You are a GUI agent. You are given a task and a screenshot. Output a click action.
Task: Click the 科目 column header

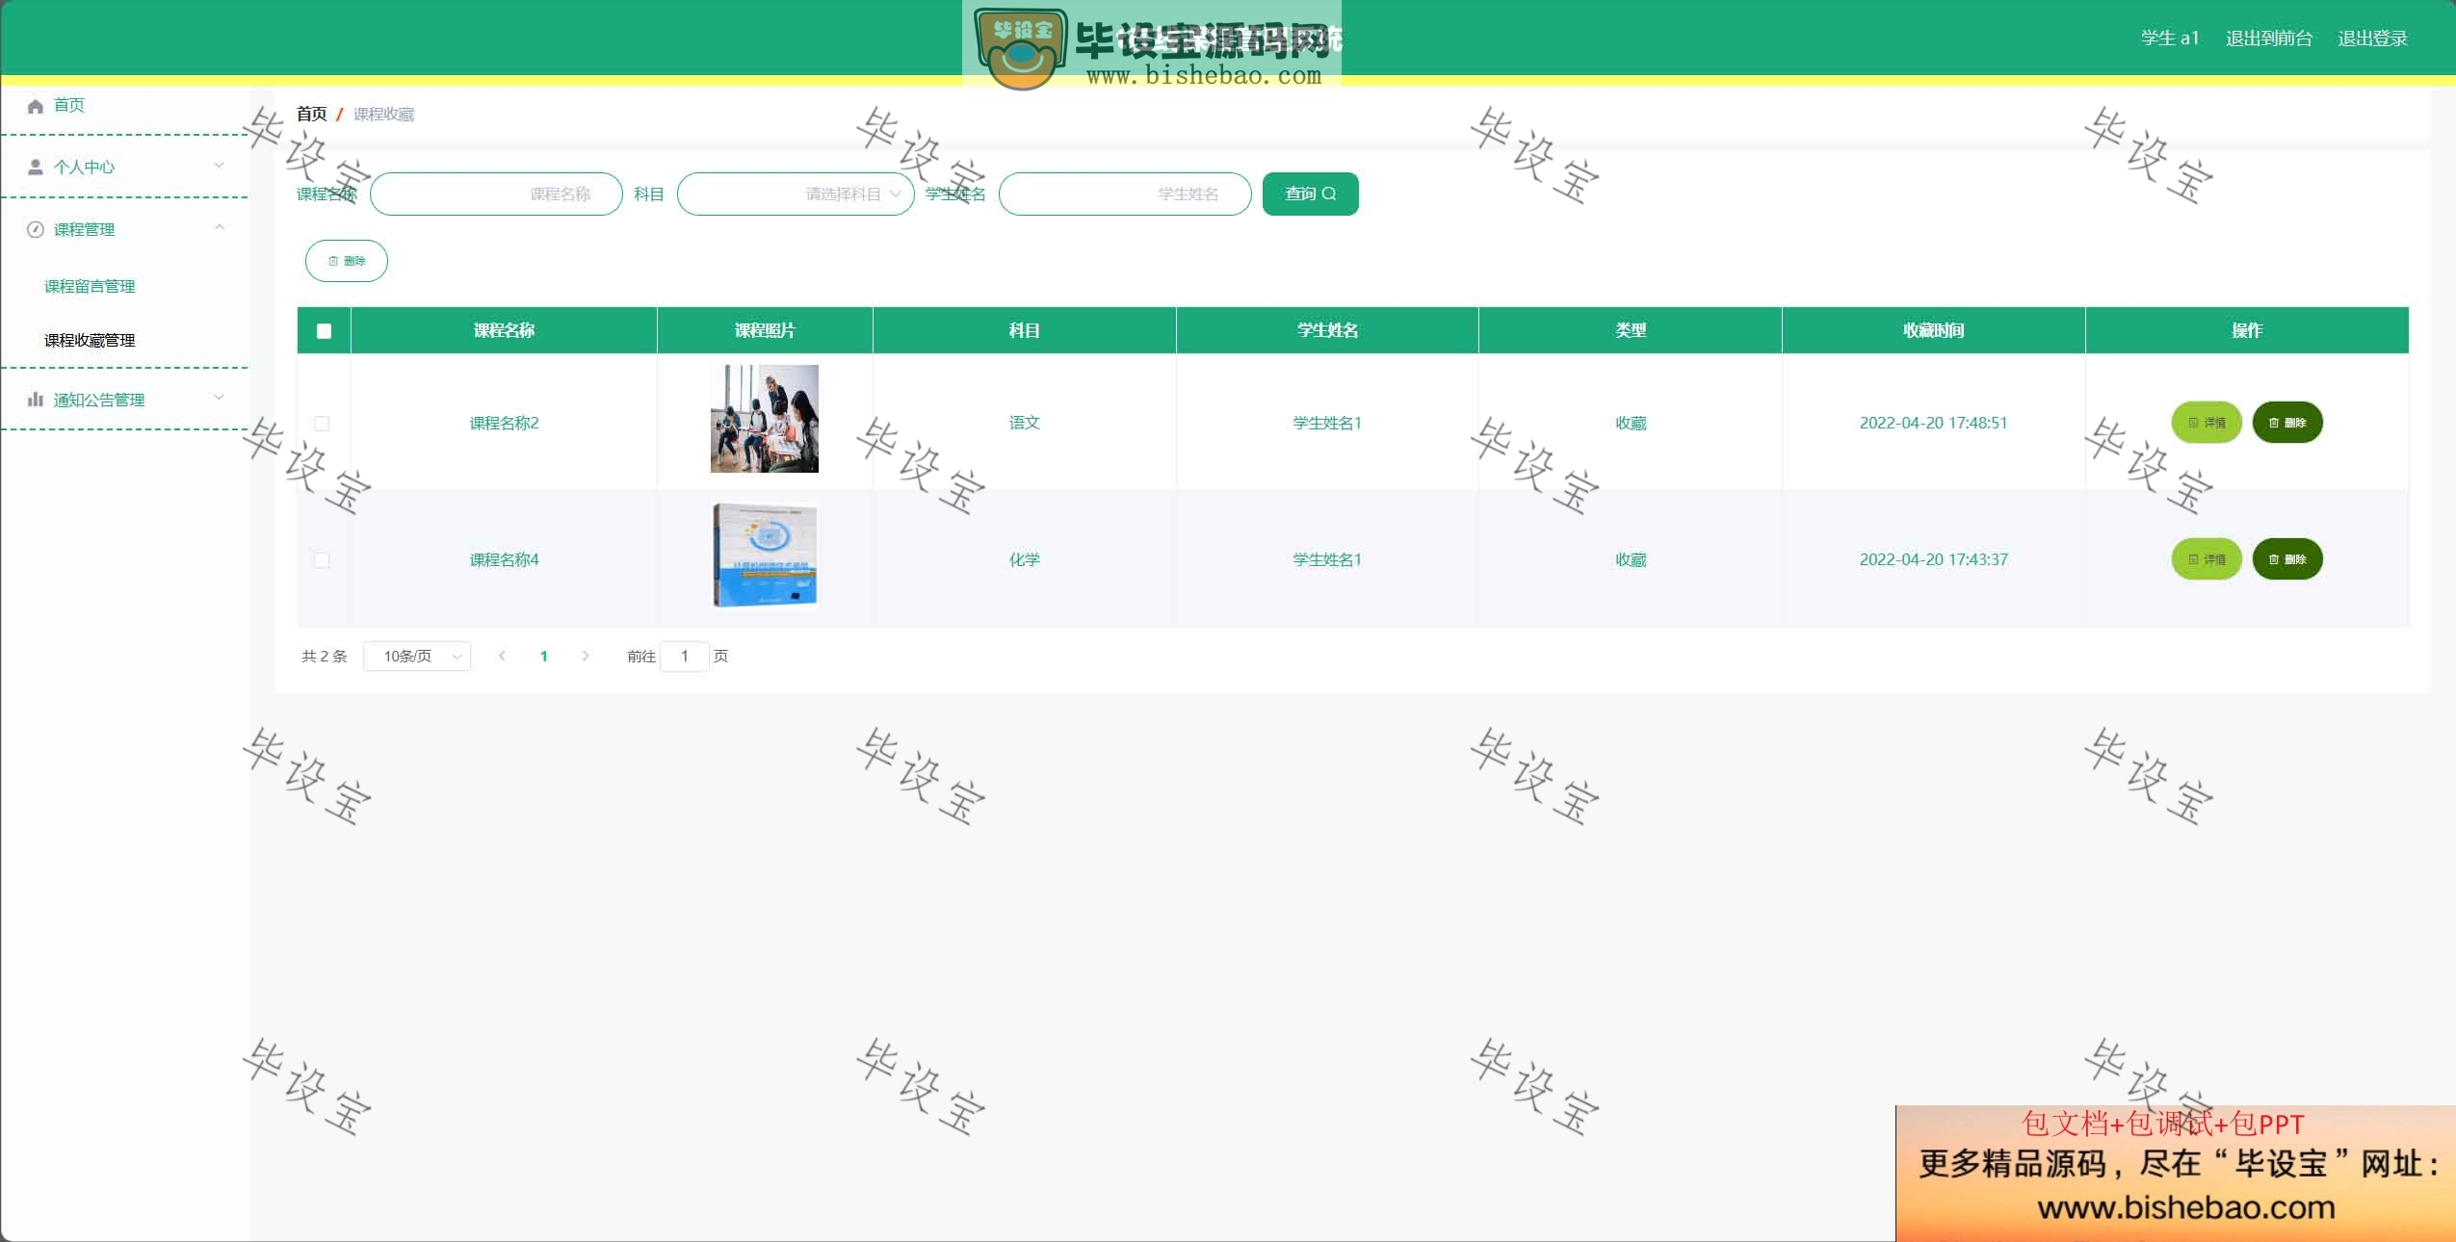coord(1024,330)
